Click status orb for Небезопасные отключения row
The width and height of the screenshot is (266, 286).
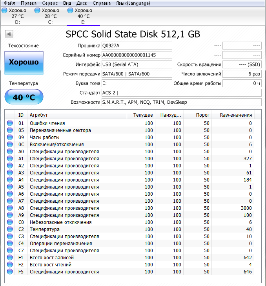tap(10, 222)
